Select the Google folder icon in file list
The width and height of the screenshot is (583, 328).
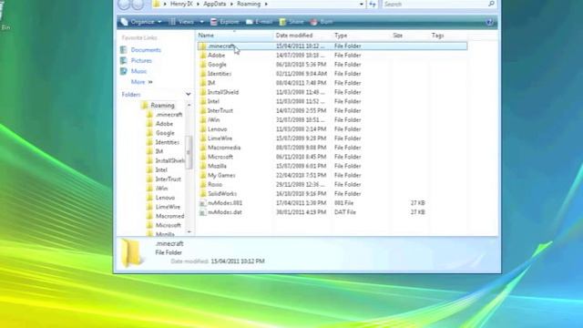tap(202, 65)
